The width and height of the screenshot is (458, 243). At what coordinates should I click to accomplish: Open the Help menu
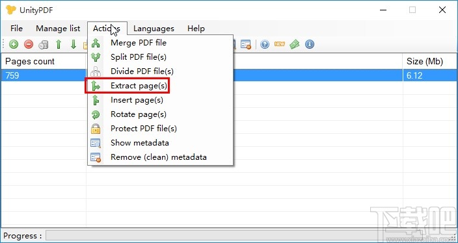click(x=196, y=29)
